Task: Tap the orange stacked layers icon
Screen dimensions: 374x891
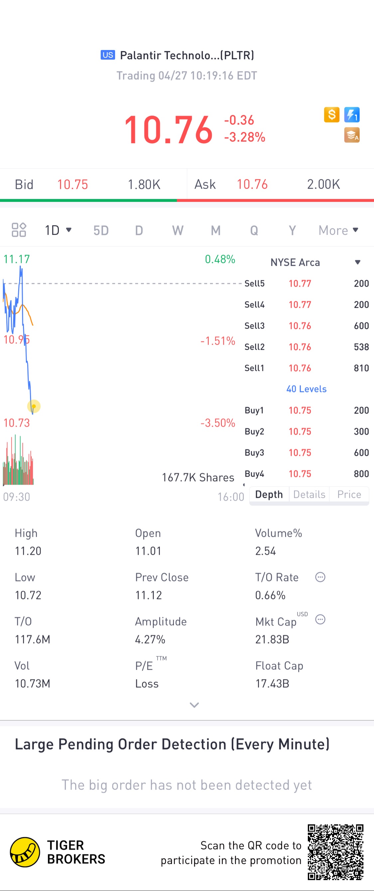Action: [352, 135]
